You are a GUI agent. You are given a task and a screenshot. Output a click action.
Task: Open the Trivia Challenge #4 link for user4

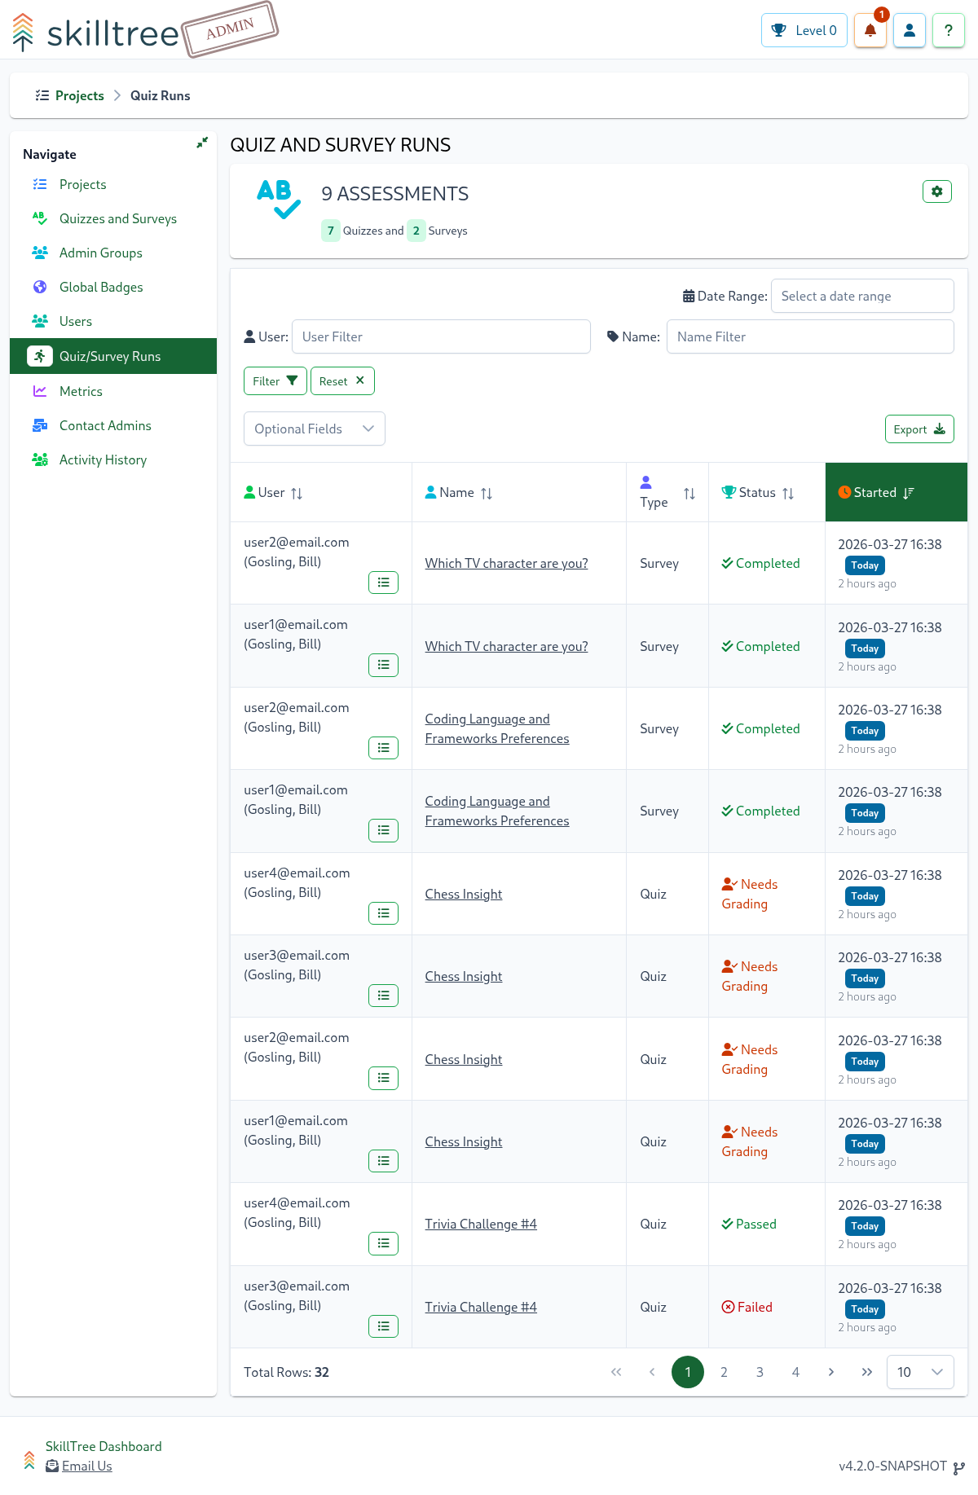[480, 1224]
